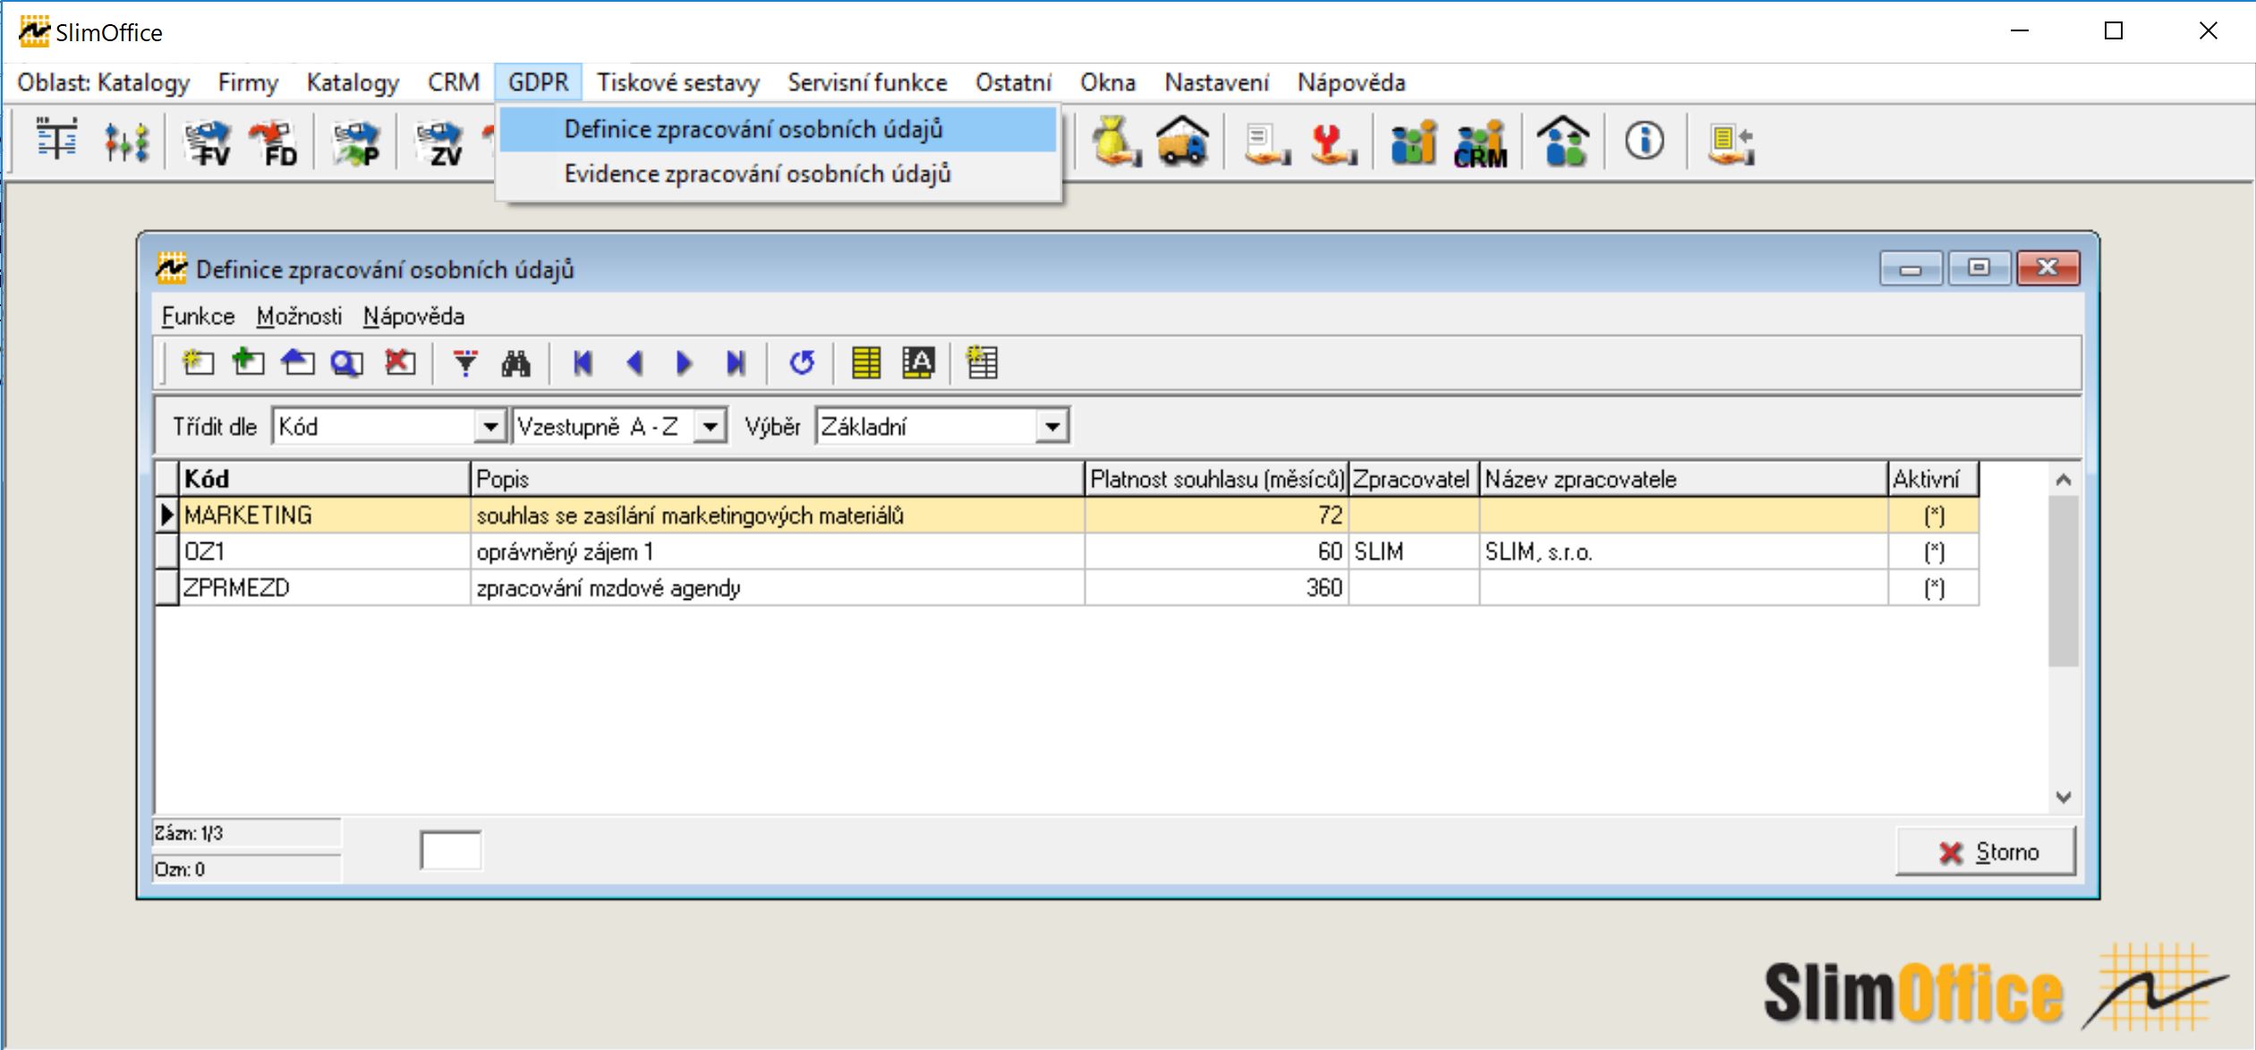
Task: Open the Firmy menu
Action: pyautogui.click(x=248, y=82)
